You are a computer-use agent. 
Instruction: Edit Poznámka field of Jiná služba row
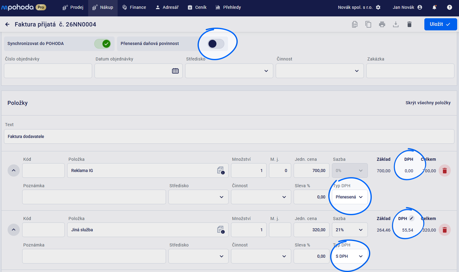coord(94,256)
